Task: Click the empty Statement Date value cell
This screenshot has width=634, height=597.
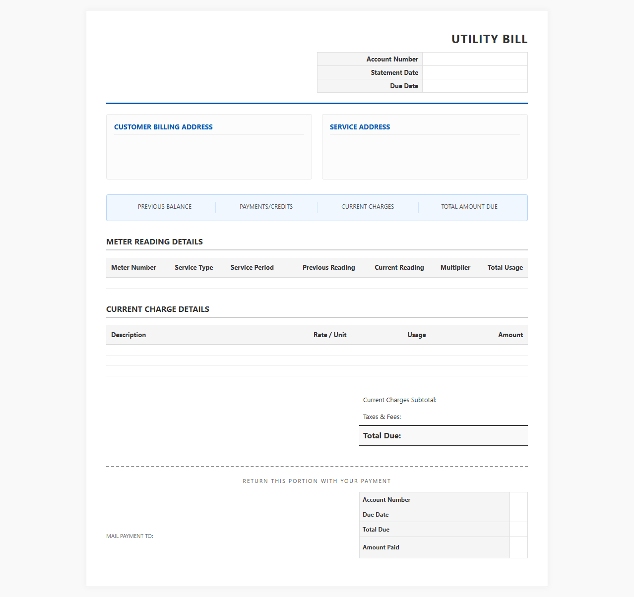Action: [x=475, y=72]
